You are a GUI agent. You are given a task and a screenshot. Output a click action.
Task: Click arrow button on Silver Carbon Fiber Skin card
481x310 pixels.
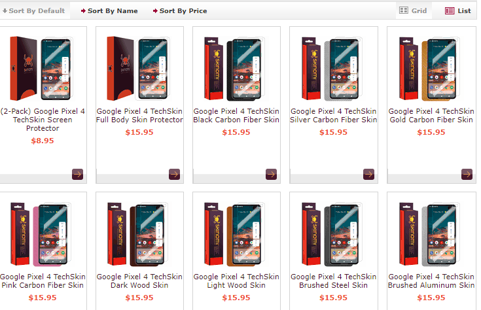[368, 174]
